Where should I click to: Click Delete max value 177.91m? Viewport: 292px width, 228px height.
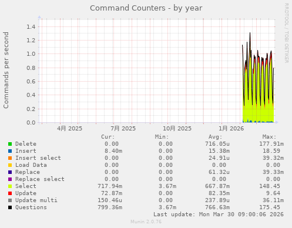coord(271,144)
